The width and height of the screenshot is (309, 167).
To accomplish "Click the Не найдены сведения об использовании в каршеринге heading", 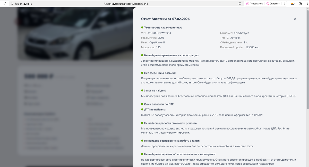I will point(180,154).
